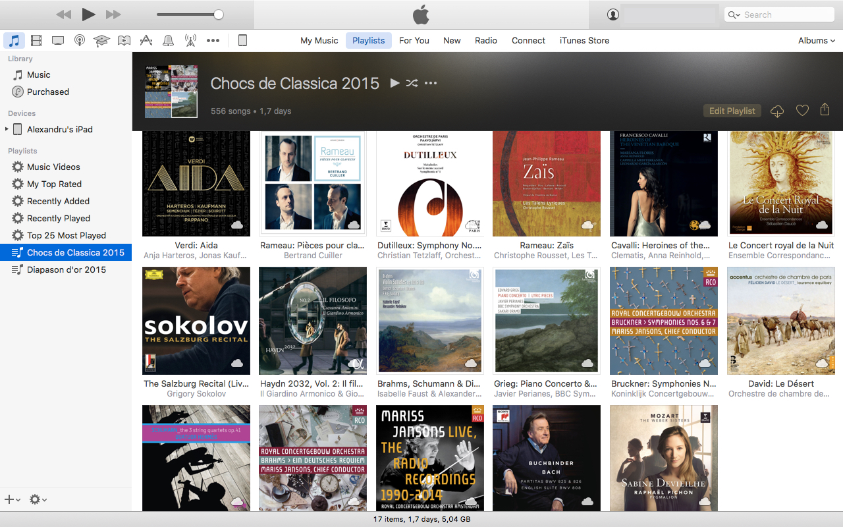Switch to the For You tab

click(414, 40)
